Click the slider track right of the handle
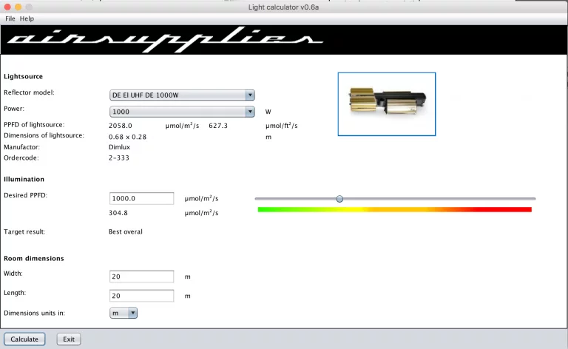Screen dimensions: 568x349 [444, 198]
